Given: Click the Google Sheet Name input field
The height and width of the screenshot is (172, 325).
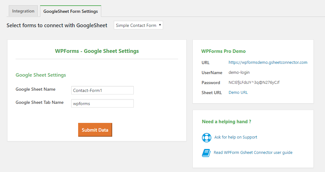Looking at the screenshot, I should coord(102,90).
